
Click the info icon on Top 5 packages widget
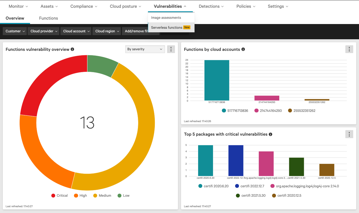270,134
